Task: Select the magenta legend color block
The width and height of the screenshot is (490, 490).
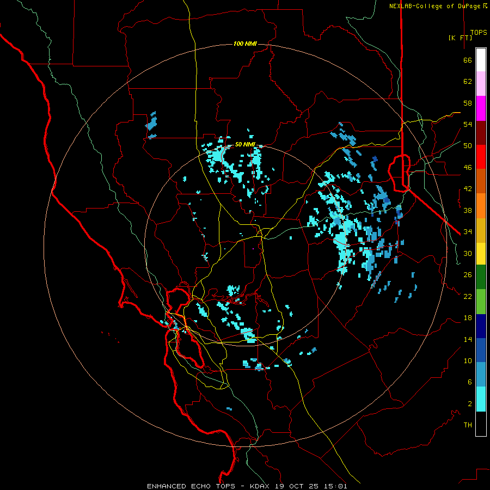Action: 481,108
